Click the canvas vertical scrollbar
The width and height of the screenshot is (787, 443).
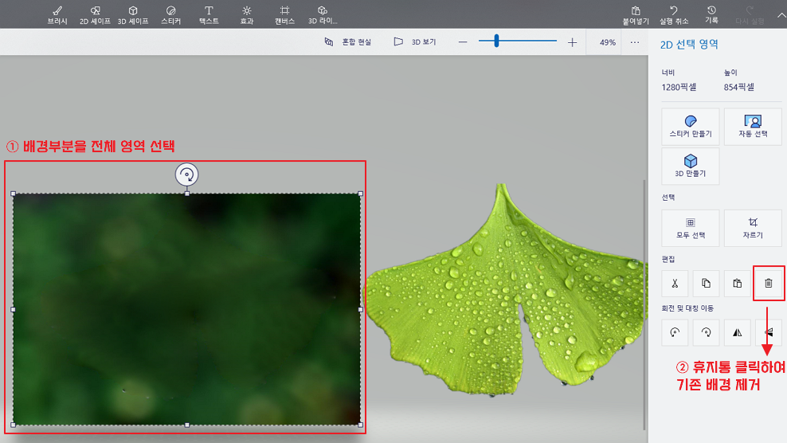(x=644, y=305)
